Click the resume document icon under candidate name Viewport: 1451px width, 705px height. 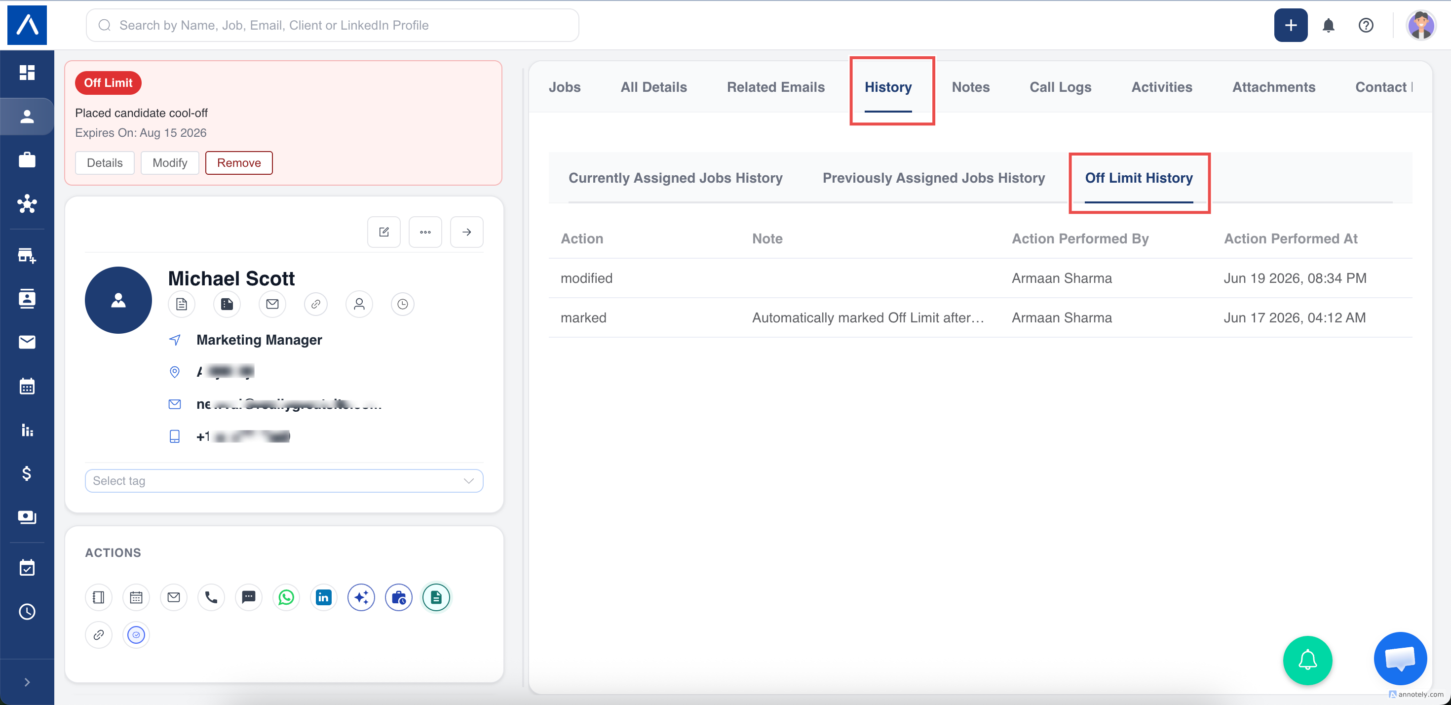point(182,304)
